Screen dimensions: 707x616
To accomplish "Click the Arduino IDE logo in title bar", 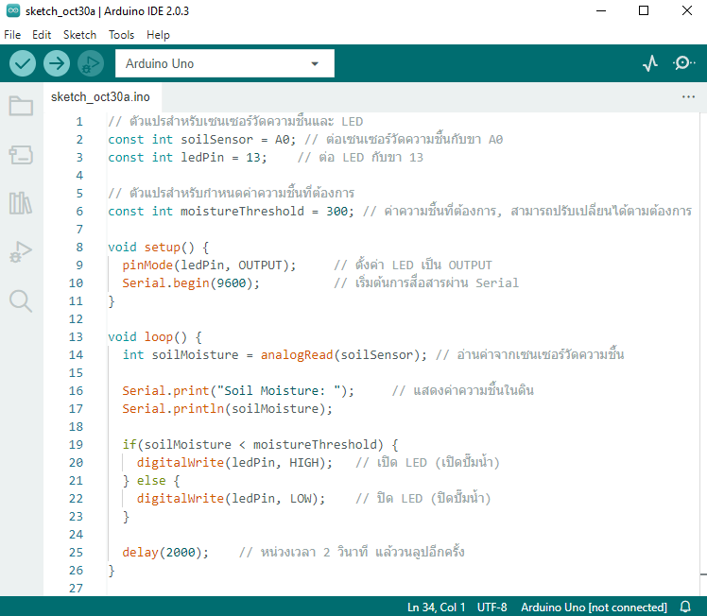I will (x=13, y=10).
